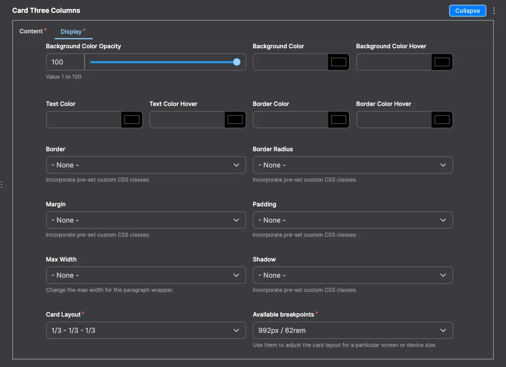
Task: Click the opacity slider handle
Action: click(x=236, y=62)
